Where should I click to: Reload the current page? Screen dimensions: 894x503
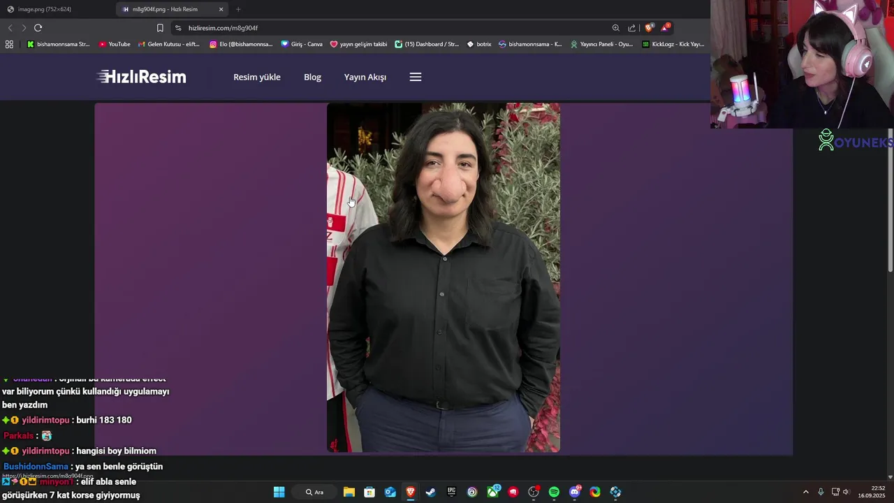38,28
